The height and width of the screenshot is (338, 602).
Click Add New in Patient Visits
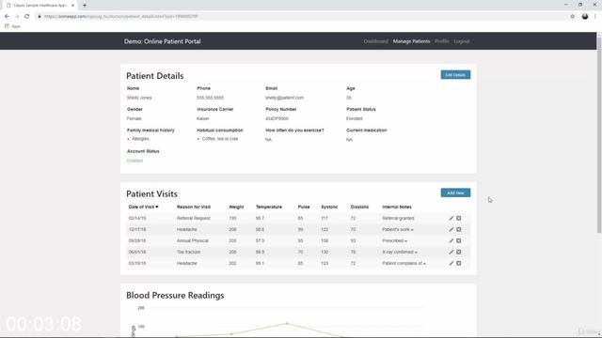tap(455, 192)
